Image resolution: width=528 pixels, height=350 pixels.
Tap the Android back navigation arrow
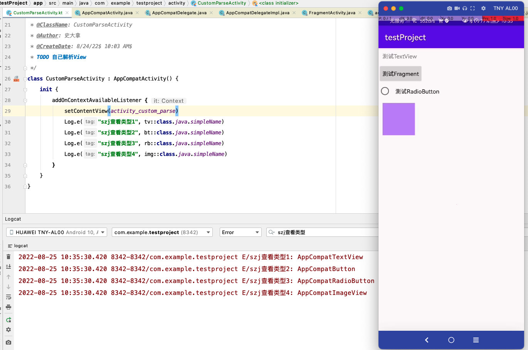[x=427, y=340]
